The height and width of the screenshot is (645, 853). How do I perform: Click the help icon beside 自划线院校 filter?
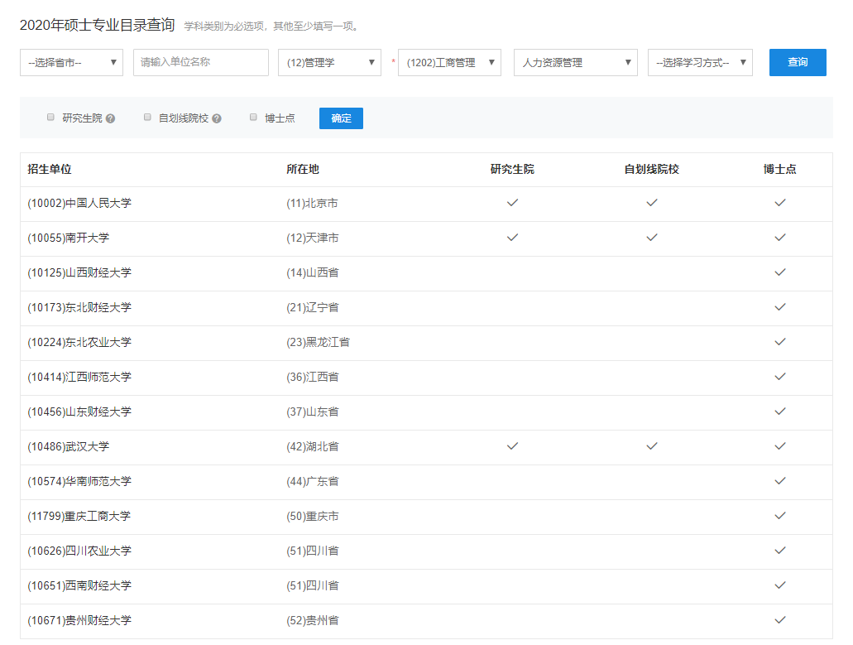coord(217,118)
